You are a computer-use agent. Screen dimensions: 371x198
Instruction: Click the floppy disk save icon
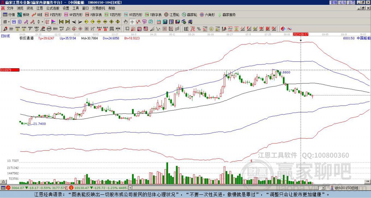[x=178, y=22]
